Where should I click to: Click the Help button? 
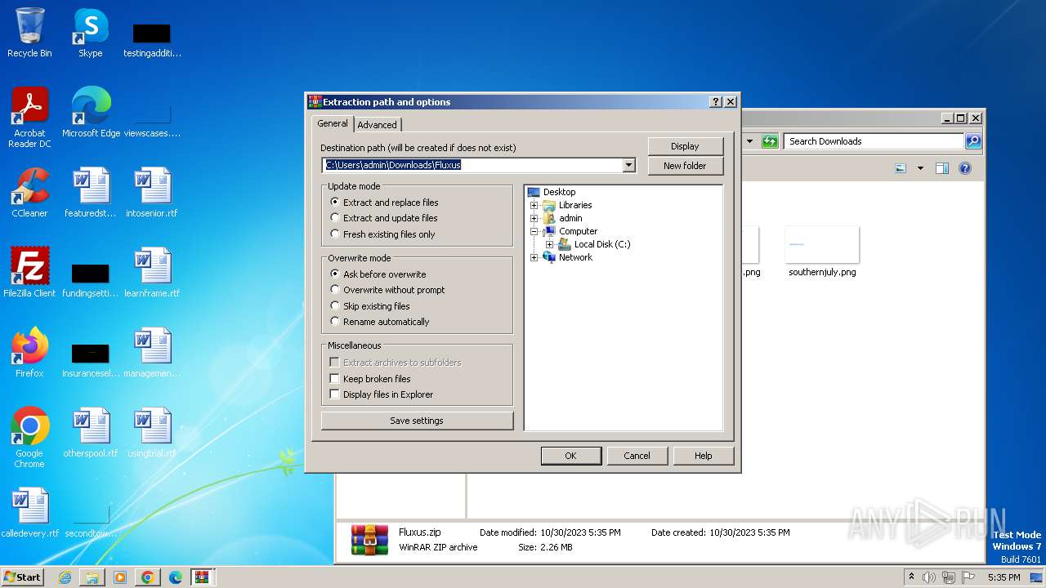click(x=703, y=456)
